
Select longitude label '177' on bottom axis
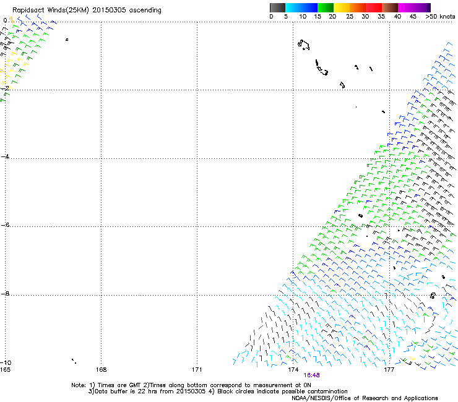[389, 370]
